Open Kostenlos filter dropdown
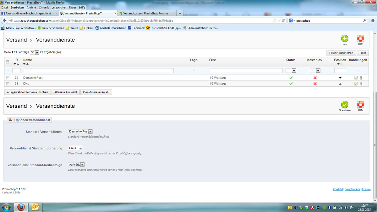Viewport: 377px width, 212px height. (x=315, y=71)
